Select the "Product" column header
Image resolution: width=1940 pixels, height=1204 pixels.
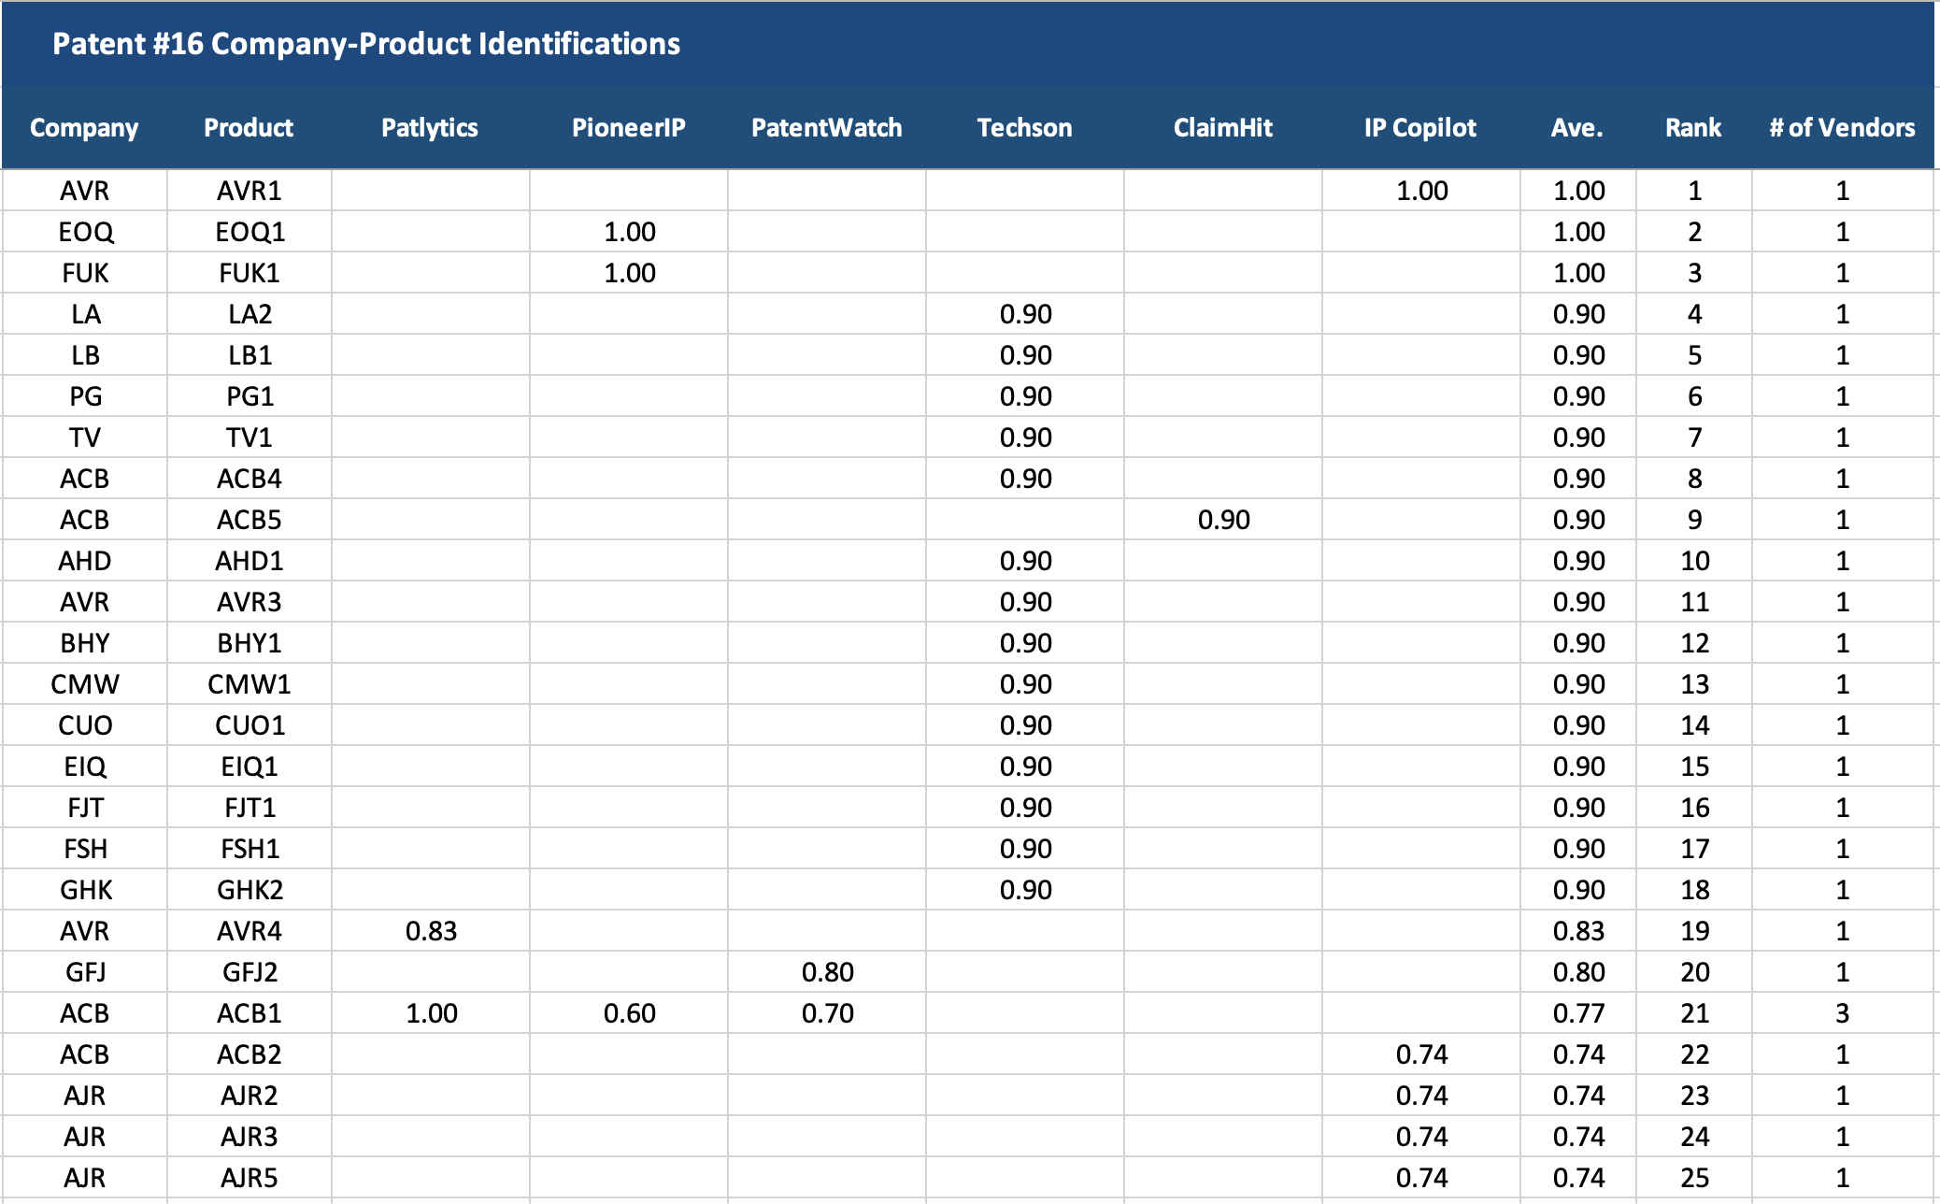pos(249,128)
